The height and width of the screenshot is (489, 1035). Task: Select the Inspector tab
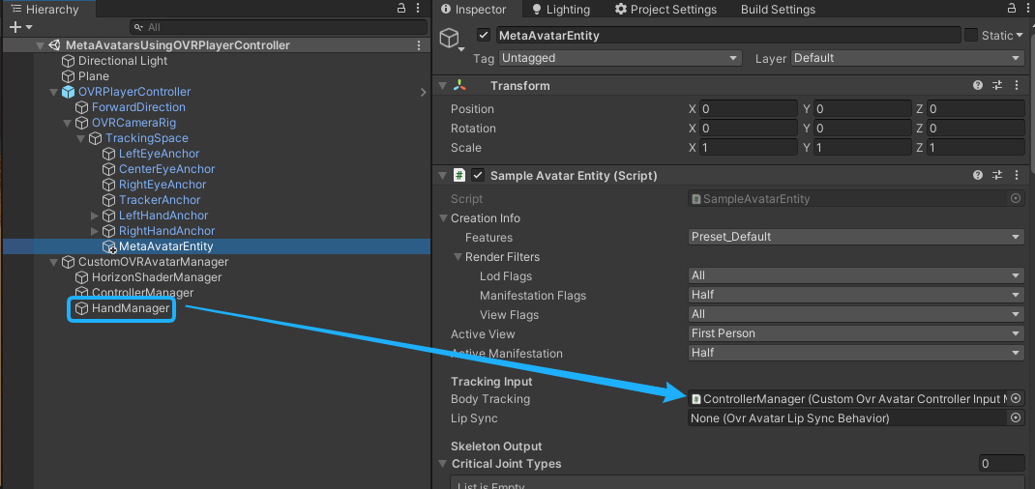[473, 10]
